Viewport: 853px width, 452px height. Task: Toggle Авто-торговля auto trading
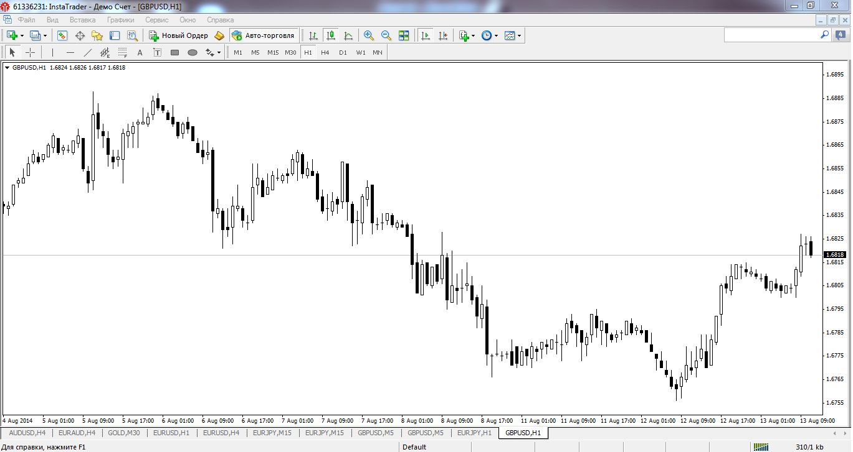coord(263,36)
